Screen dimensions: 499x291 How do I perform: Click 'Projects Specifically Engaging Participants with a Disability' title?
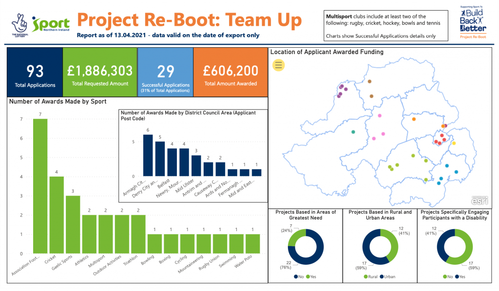pos(455,215)
